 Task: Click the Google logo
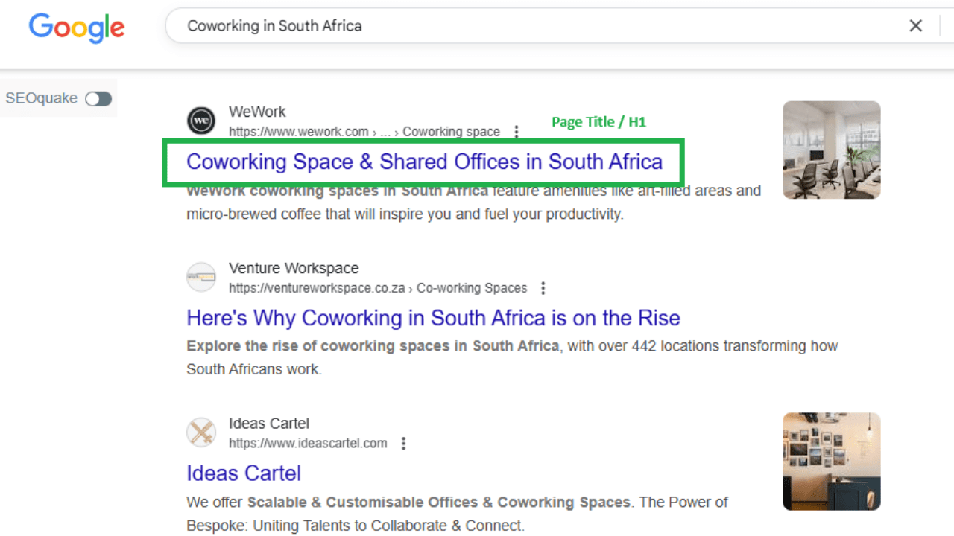[x=77, y=28]
